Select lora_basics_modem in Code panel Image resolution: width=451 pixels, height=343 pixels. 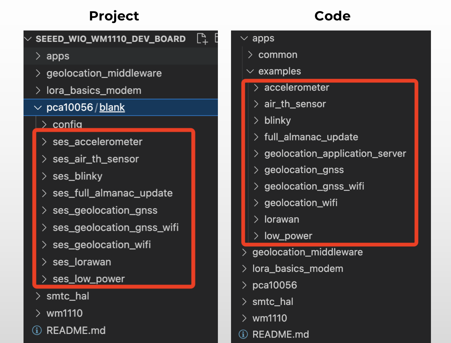297,269
